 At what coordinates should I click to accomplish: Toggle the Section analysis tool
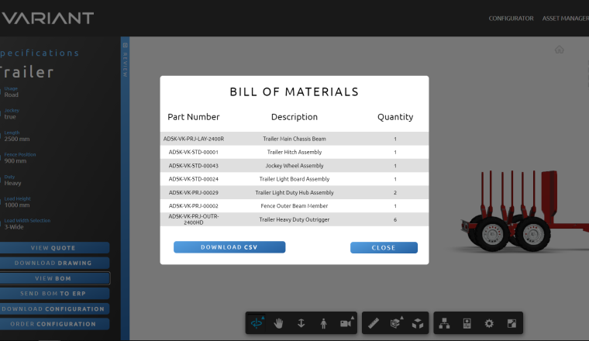coord(395,323)
